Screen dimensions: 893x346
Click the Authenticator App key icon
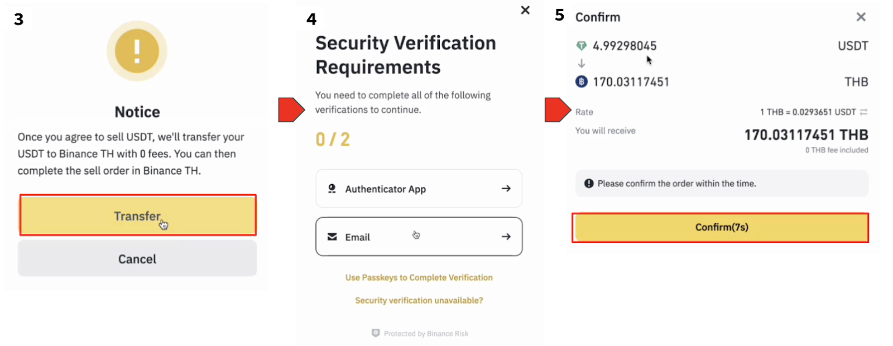click(x=332, y=189)
